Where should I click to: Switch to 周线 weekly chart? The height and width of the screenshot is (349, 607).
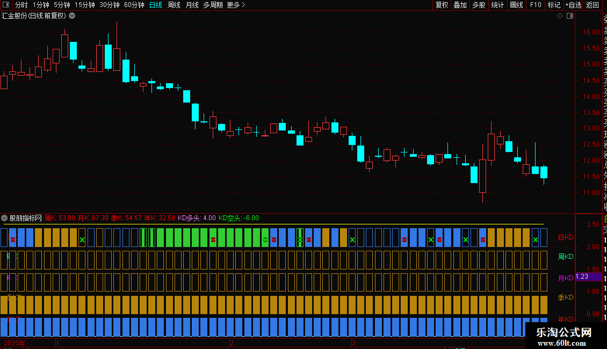click(174, 5)
